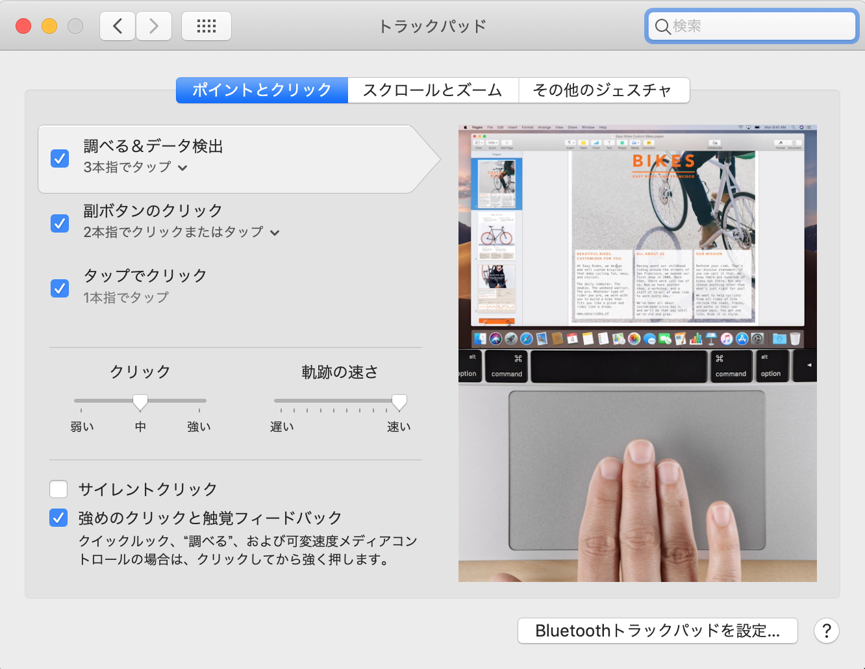Select the ポイントとクリック tab
This screenshot has height=669, width=865.
262,90
